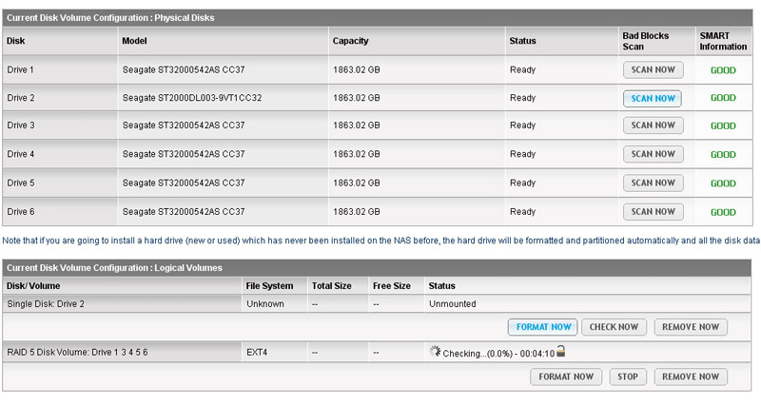Click the GOOD status for Drive 3
The image size is (761, 405).
[x=723, y=125]
